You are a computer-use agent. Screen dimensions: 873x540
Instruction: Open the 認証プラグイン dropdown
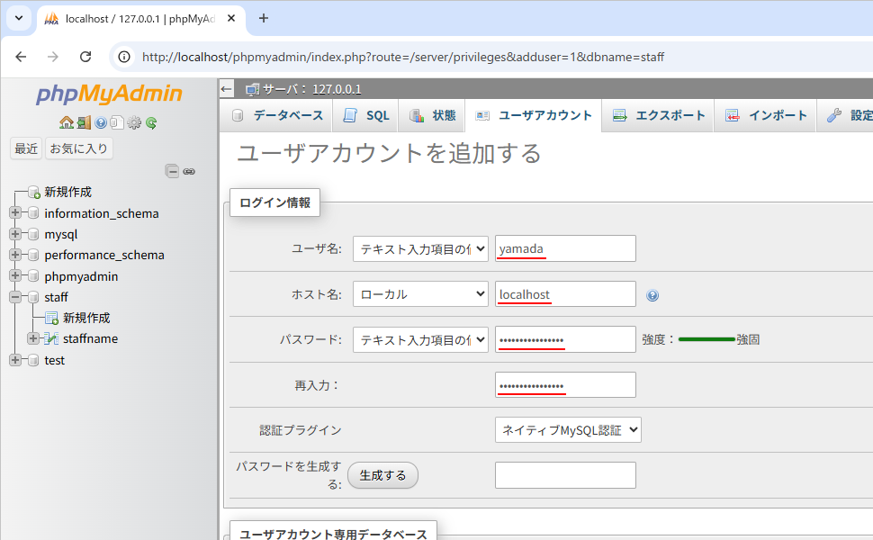point(568,429)
